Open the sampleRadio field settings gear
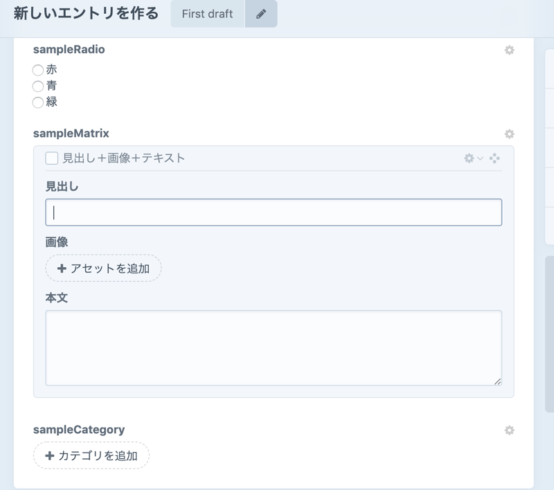554x490 pixels. (509, 50)
